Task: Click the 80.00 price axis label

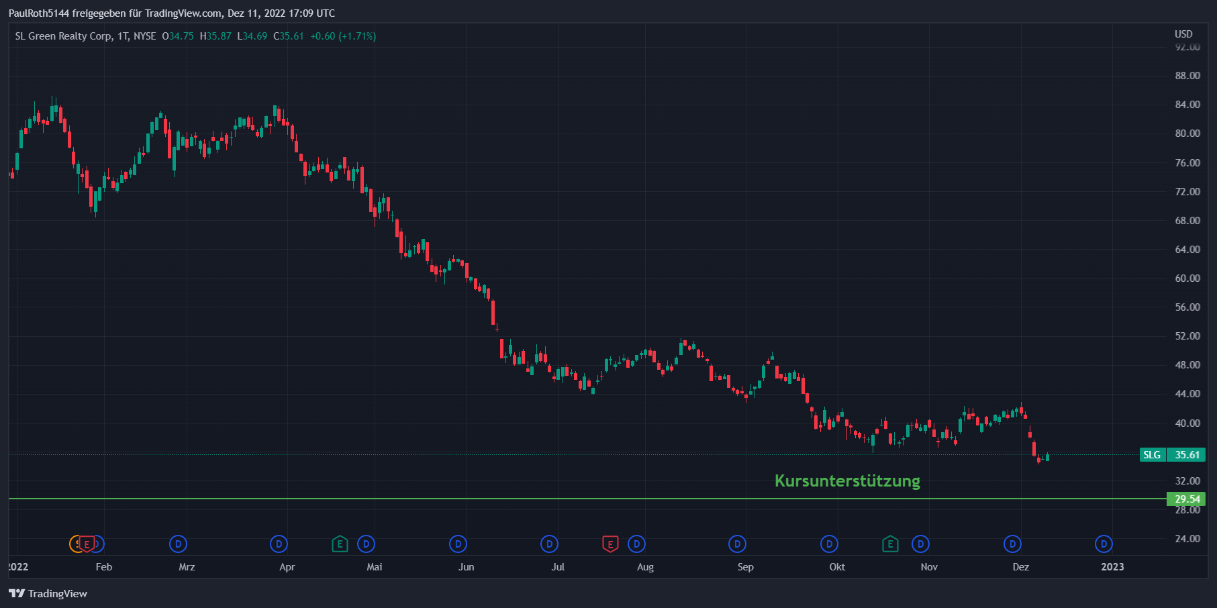Action: tap(1187, 134)
